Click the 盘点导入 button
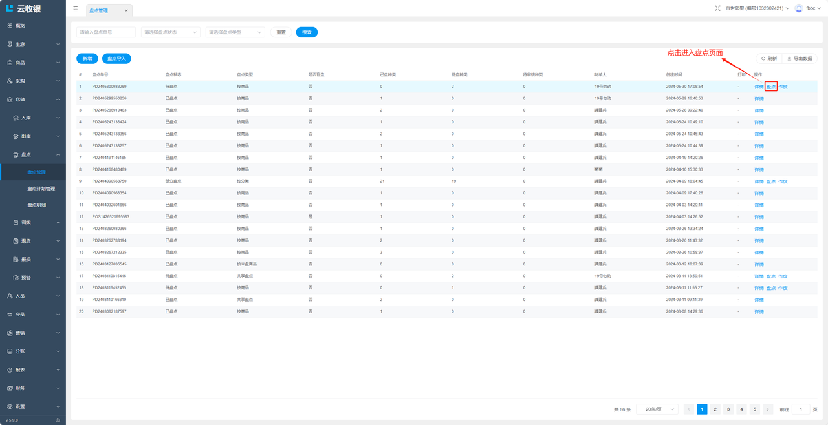 click(116, 59)
